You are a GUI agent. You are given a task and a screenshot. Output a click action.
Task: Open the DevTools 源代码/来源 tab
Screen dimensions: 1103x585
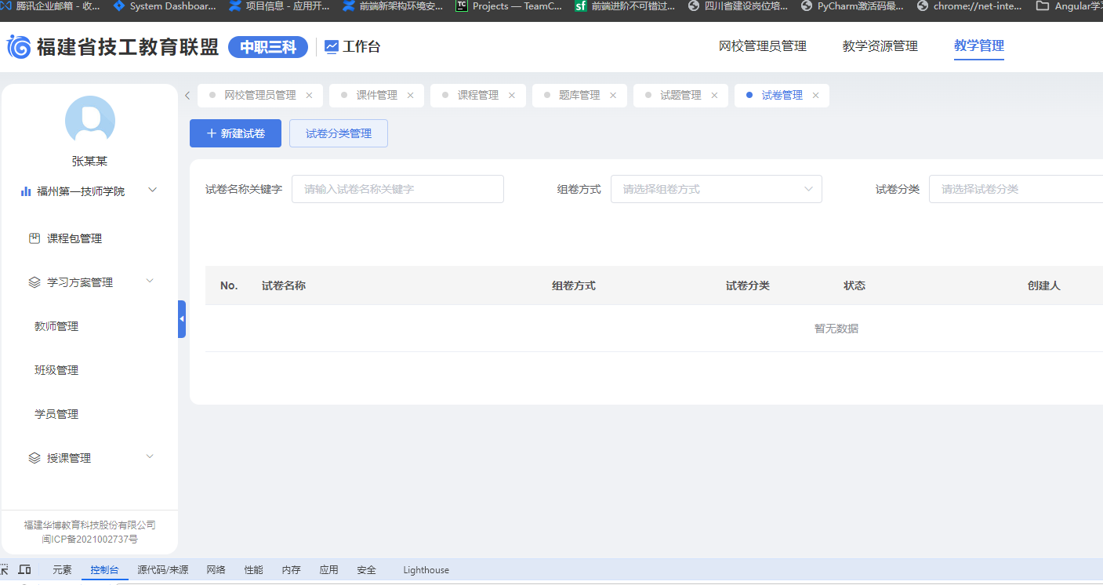pyautogui.click(x=162, y=570)
